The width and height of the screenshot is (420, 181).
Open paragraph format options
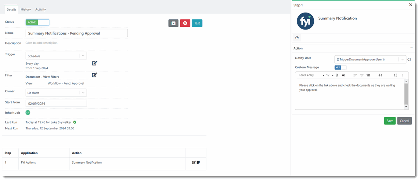click(368, 75)
